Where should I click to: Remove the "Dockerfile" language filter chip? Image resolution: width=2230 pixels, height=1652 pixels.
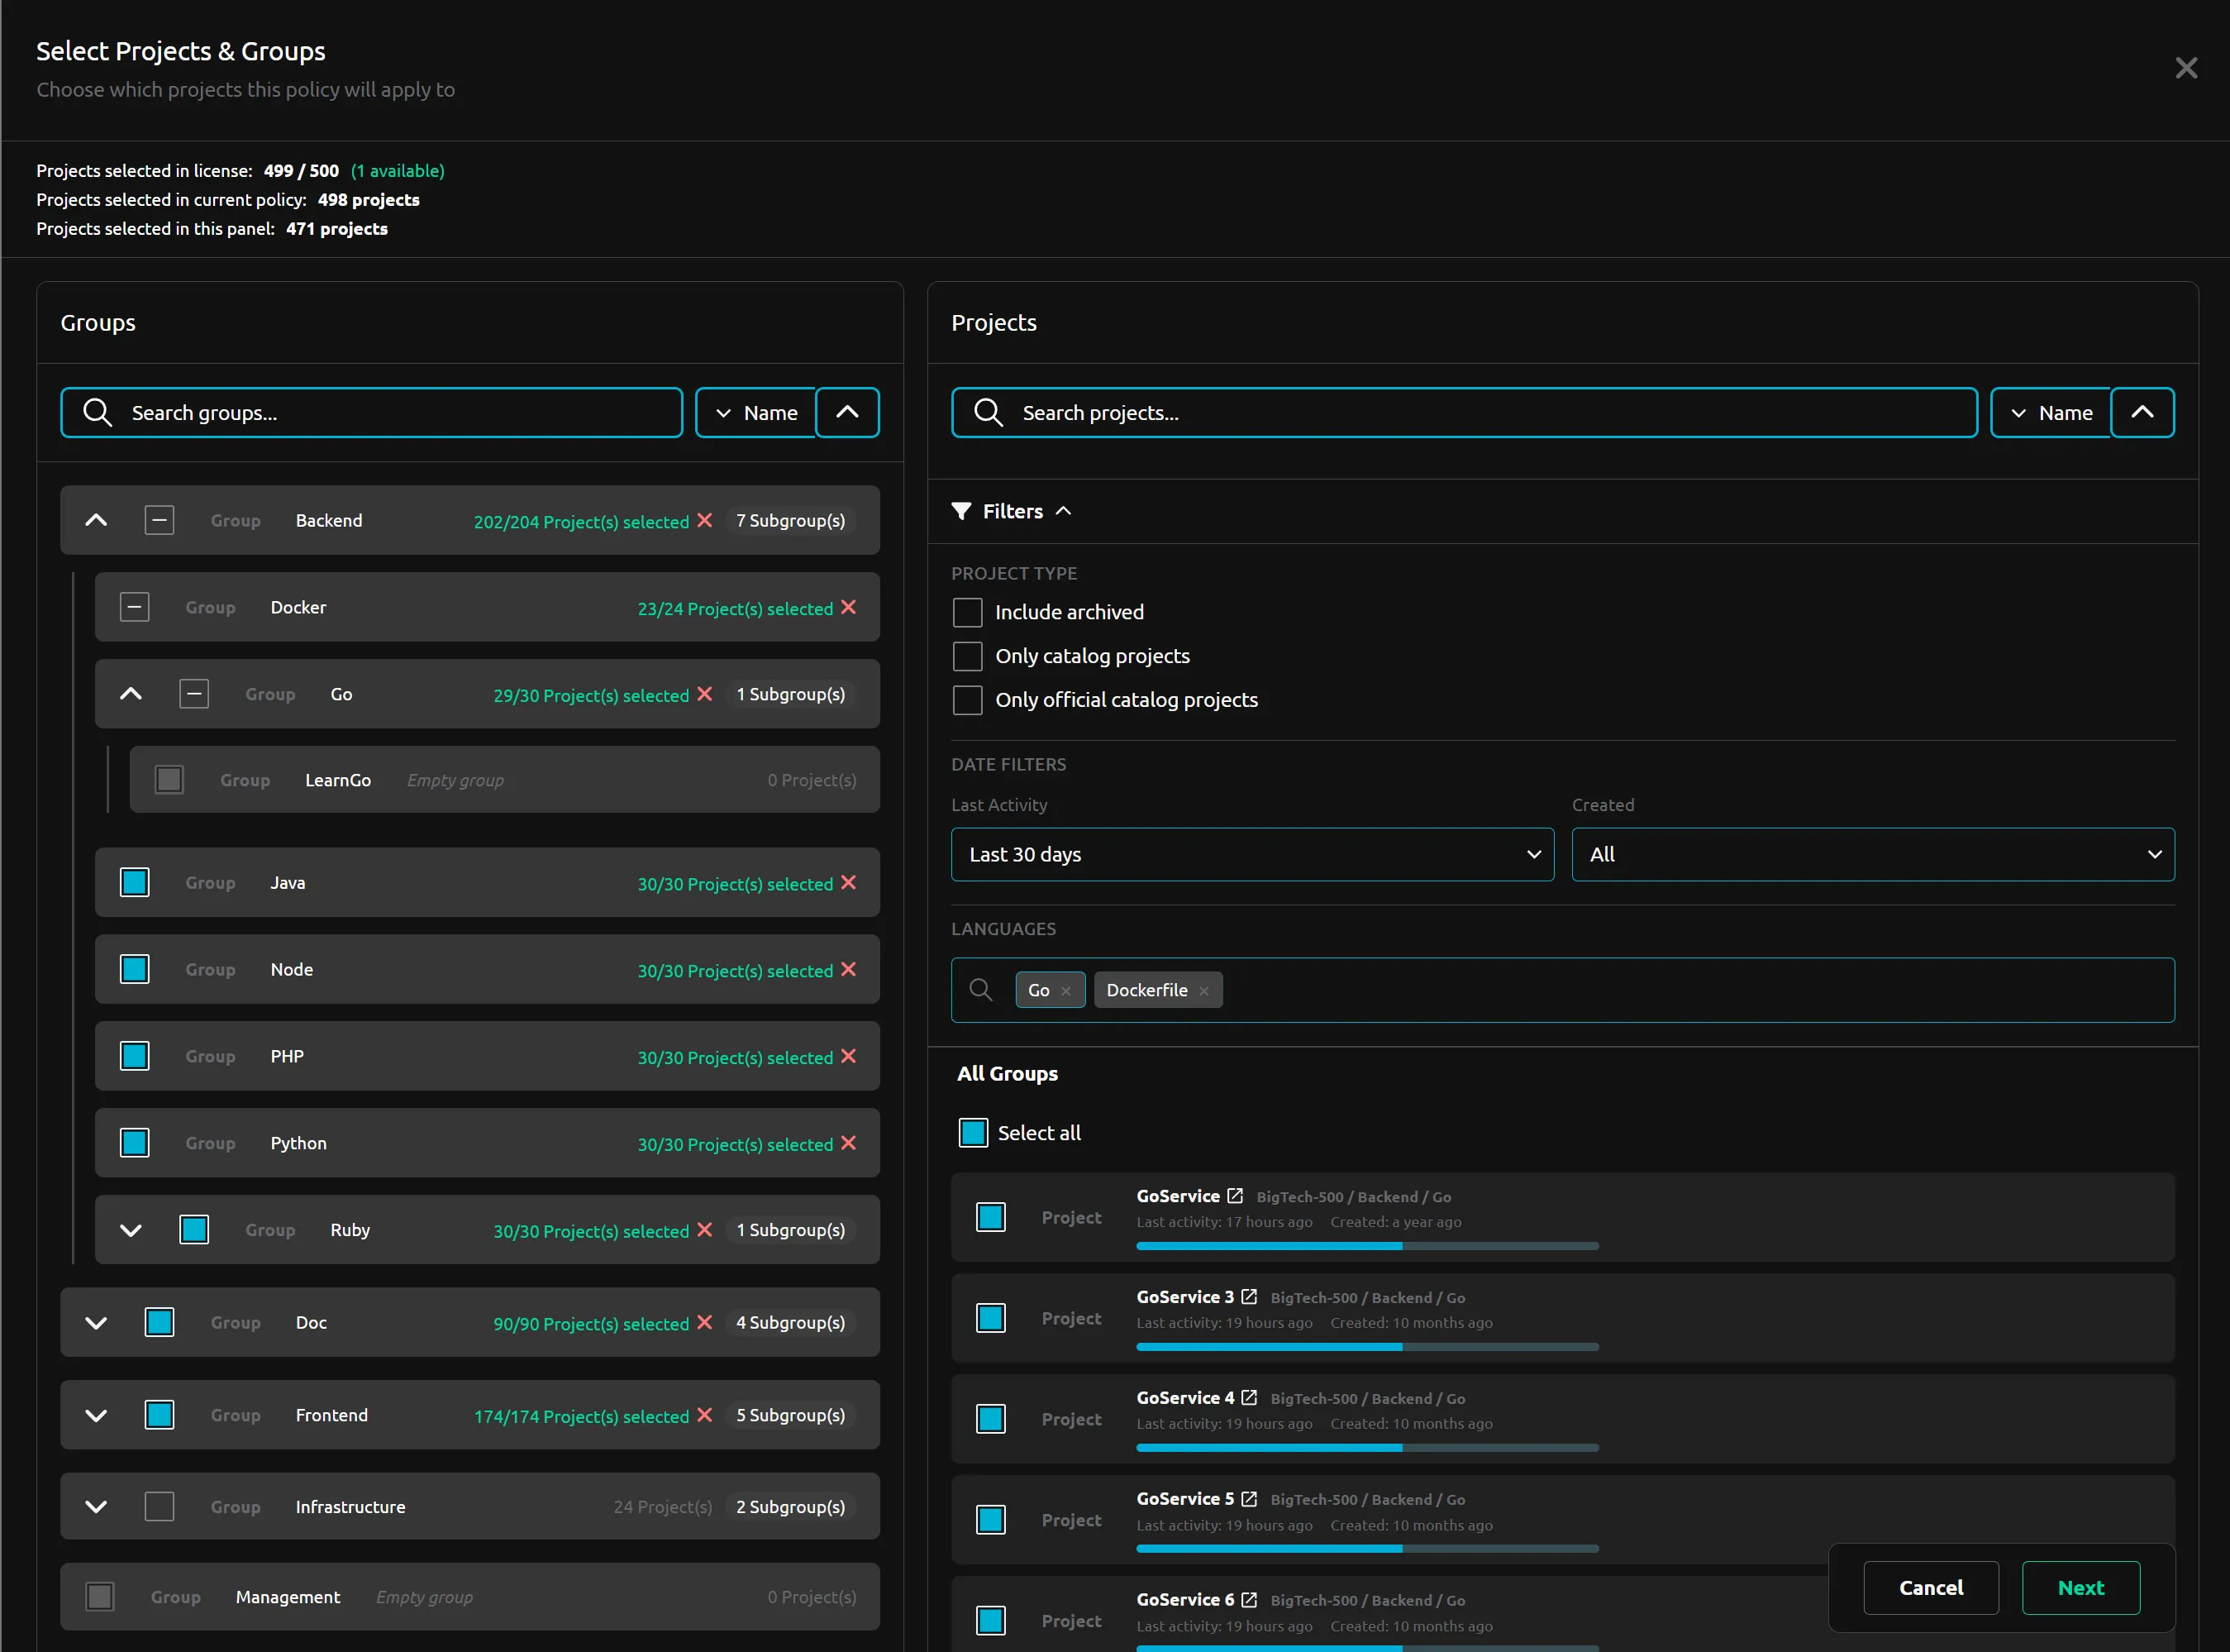(x=1203, y=990)
